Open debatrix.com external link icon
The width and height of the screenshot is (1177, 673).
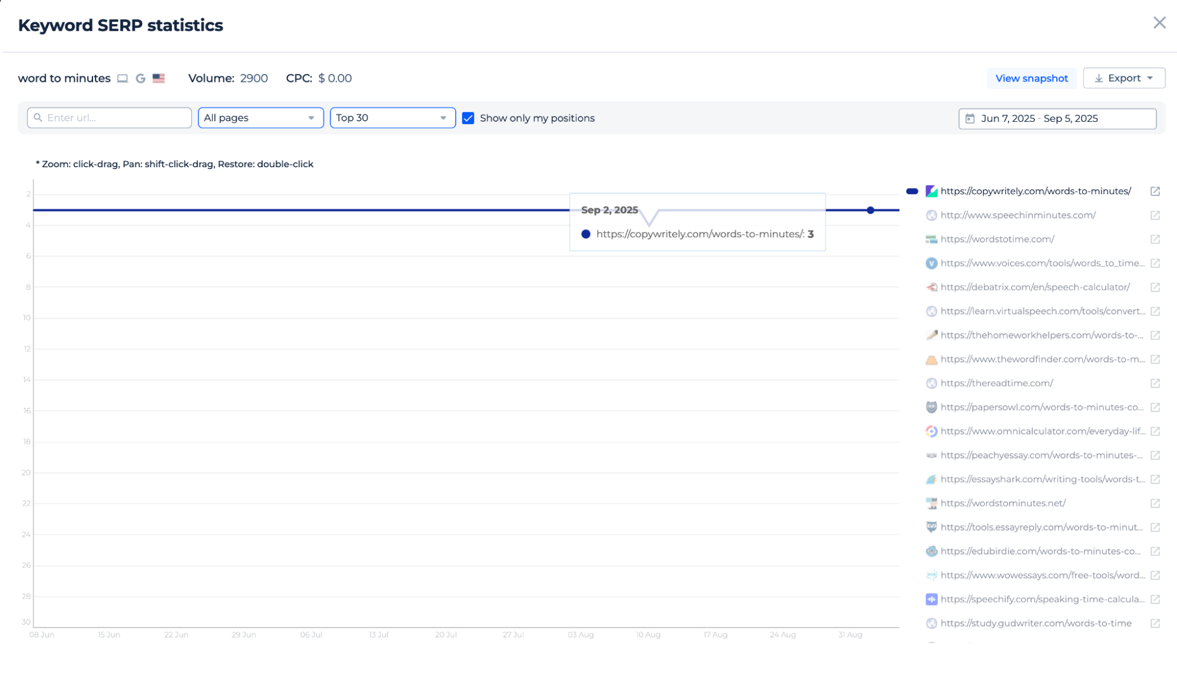point(1155,287)
